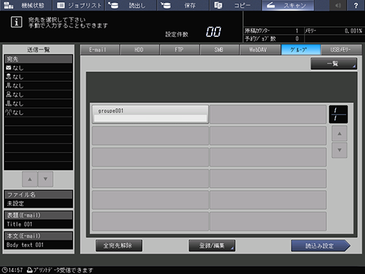Select the E-mail destination tab
Image resolution: width=365 pixels, height=274 pixels.
click(x=100, y=49)
